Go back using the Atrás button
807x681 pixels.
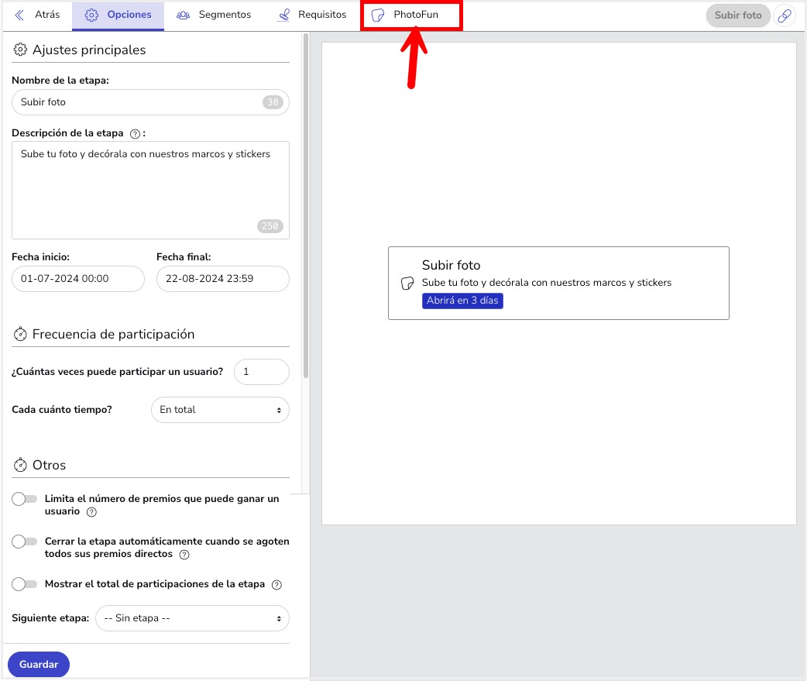click(x=37, y=15)
